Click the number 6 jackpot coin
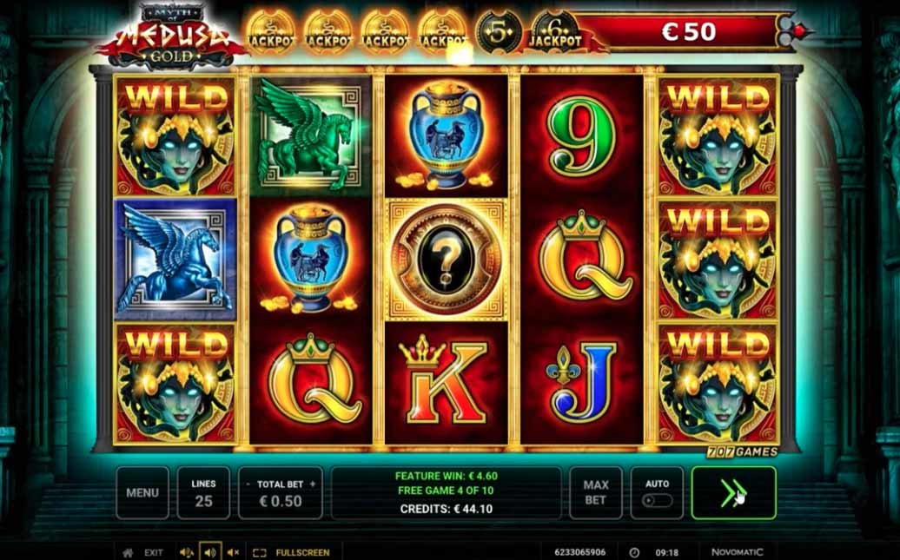Screen dimensions: 900x560 tap(555, 32)
